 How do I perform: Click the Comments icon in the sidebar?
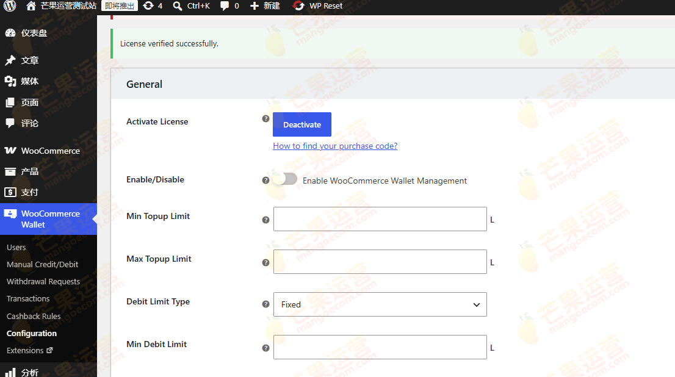[x=10, y=123]
